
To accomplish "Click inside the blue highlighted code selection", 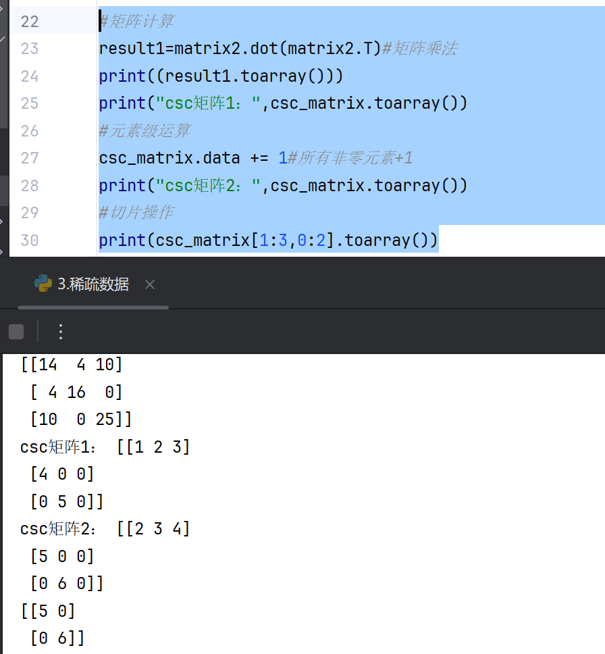I will pos(270,128).
